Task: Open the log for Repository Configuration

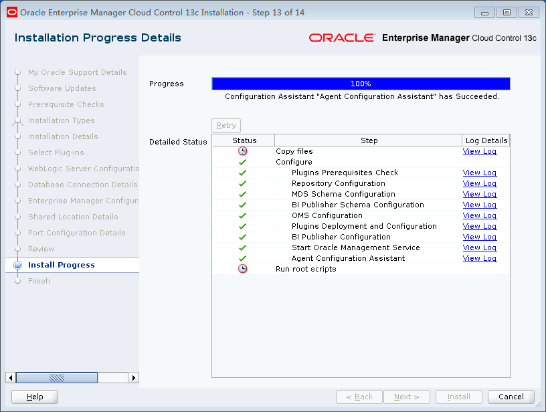Action: [x=480, y=183]
